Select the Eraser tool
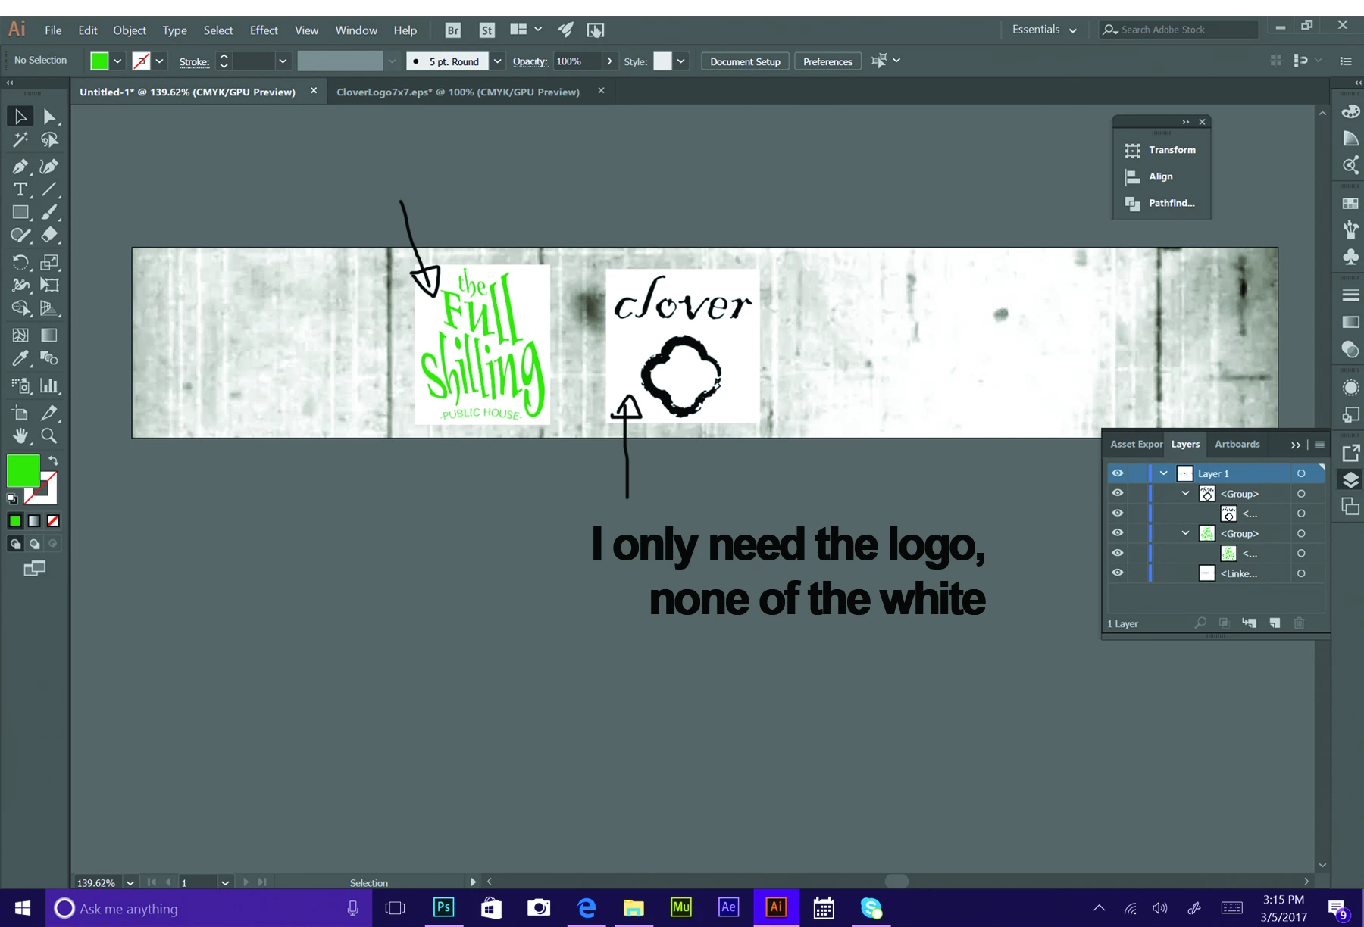This screenshot has height=927, width=1364. click(x=49, y=236)
